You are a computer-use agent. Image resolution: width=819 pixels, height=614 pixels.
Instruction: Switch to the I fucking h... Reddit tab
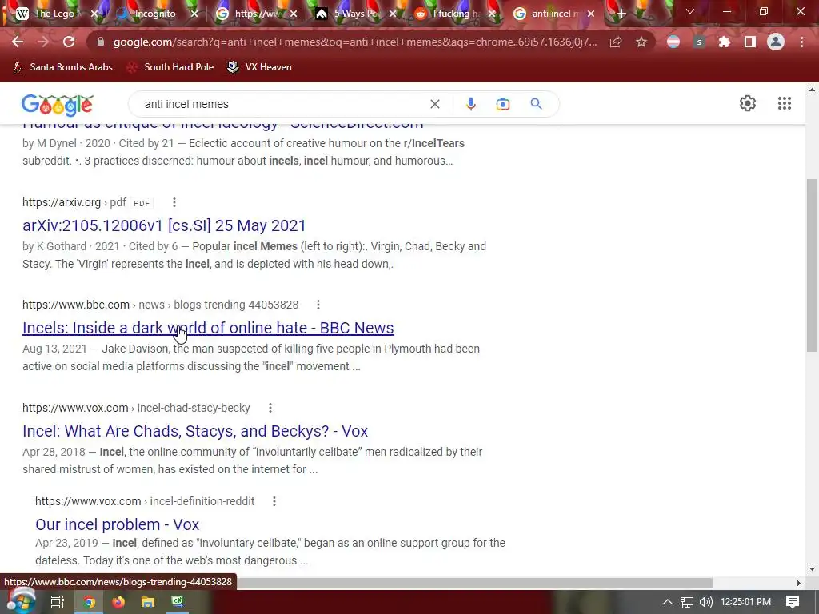(x=454, y=14)
